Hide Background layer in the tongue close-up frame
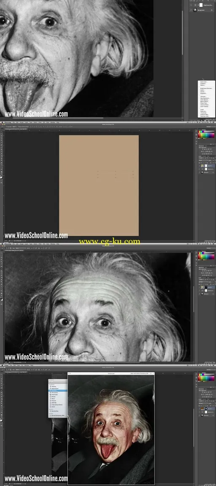This screenshot has width=216, height=486. pos(191,10)
